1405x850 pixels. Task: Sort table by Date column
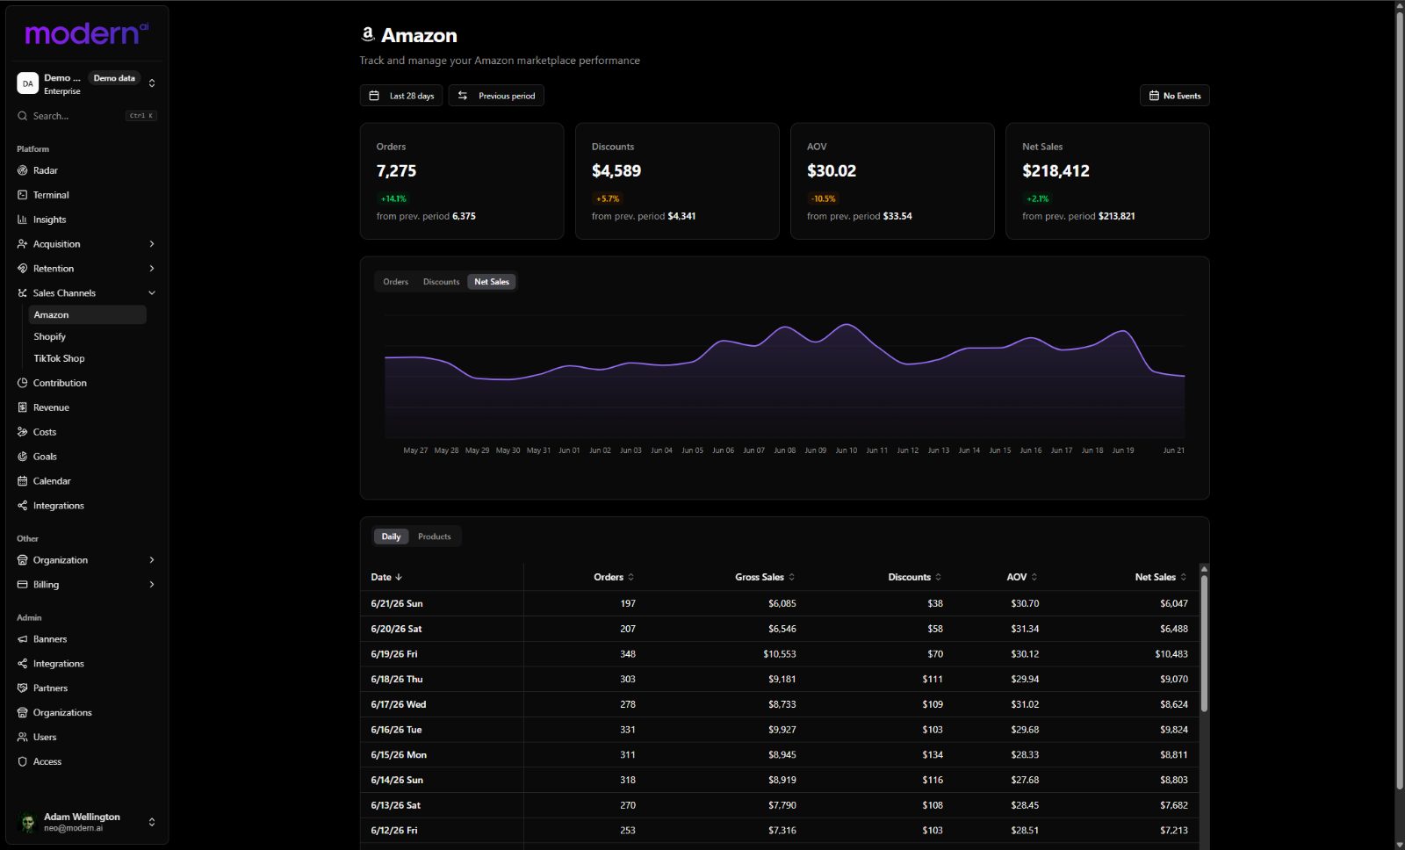[386, 577]
